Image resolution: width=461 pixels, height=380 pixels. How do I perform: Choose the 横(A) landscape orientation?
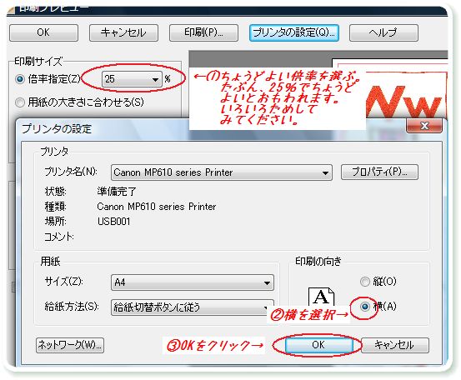pos(365,307)
